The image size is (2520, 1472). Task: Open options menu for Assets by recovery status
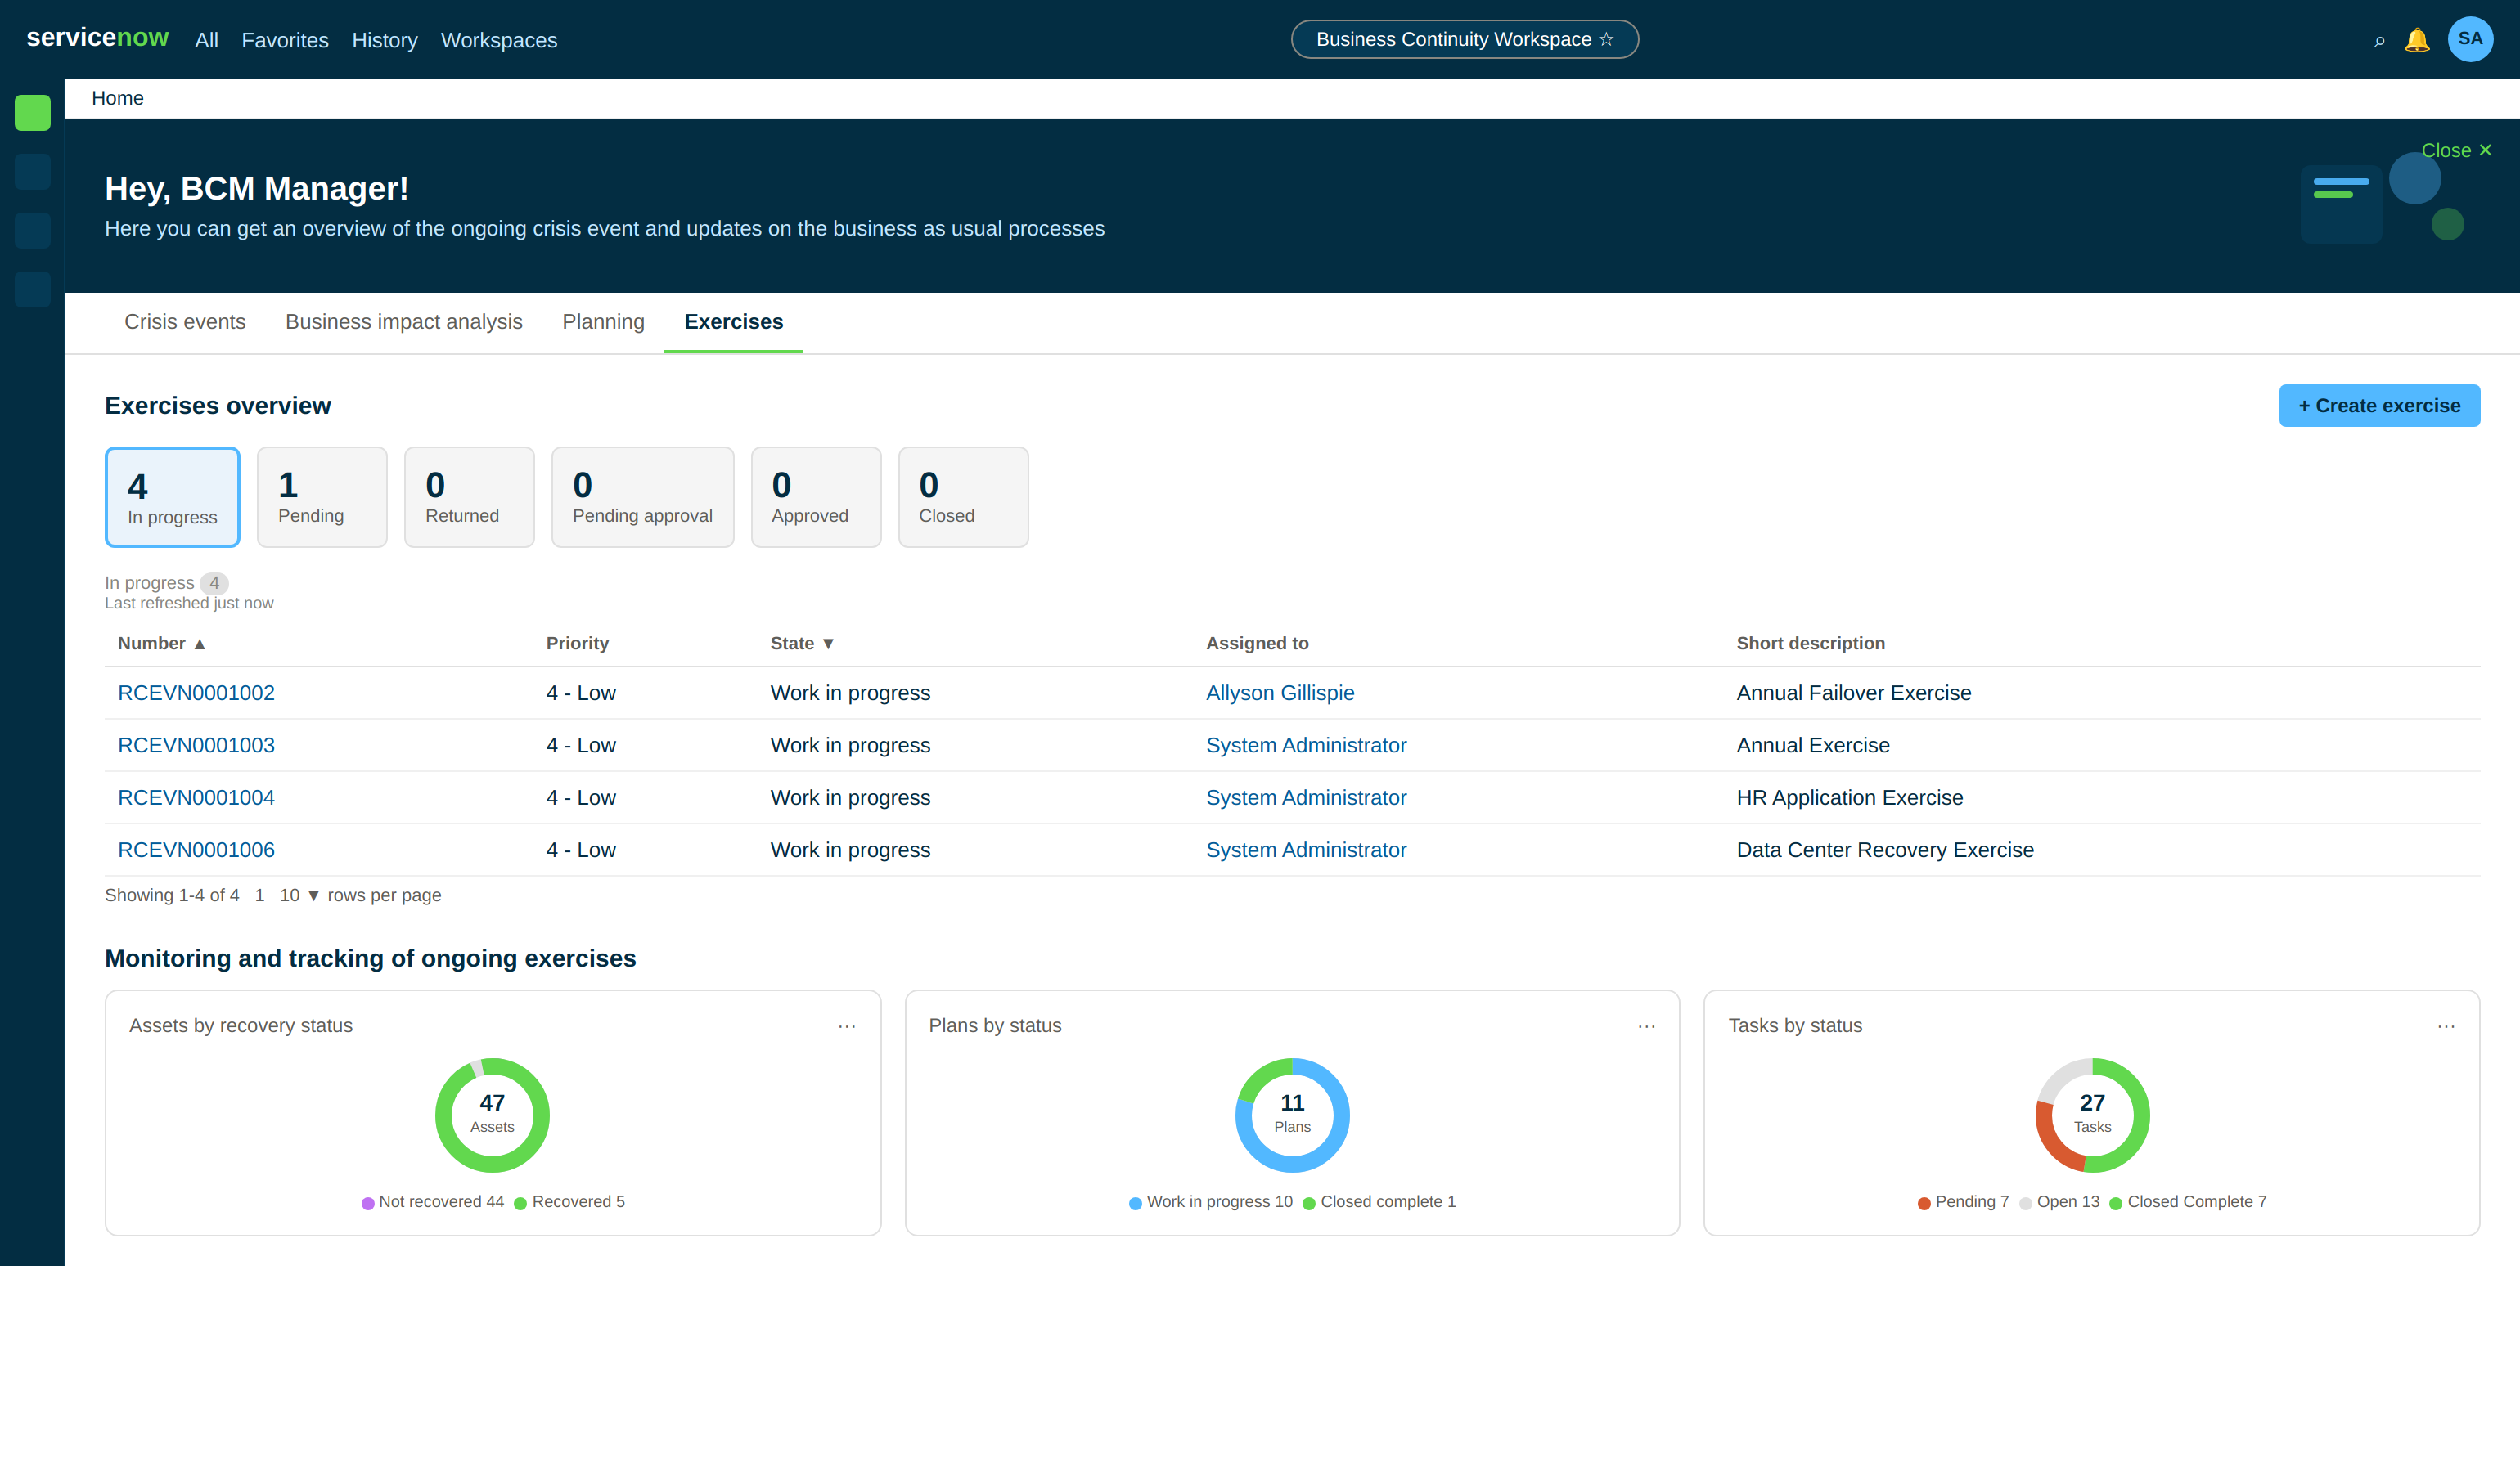[847, 1026]
